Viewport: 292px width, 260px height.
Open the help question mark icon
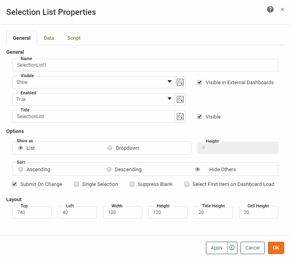pos(270,9)
